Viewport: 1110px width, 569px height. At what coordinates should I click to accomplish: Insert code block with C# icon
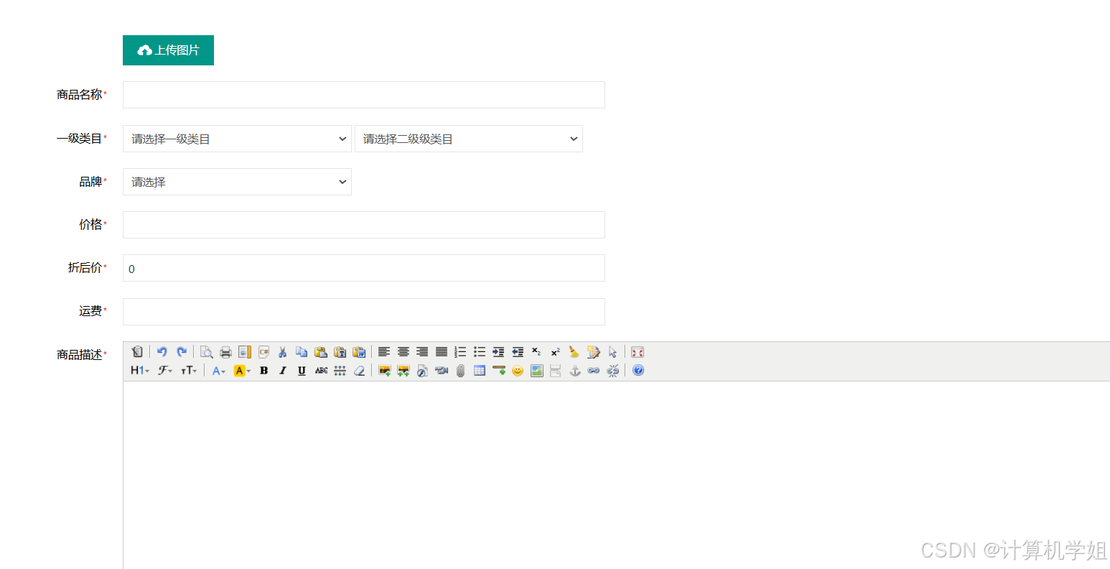[x=263, y=352]
